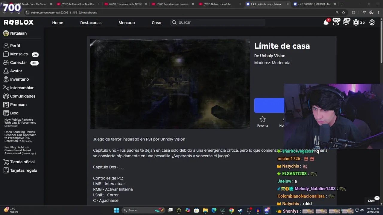Go to Mercado in Roblox navigation

(x=127, y=23)
